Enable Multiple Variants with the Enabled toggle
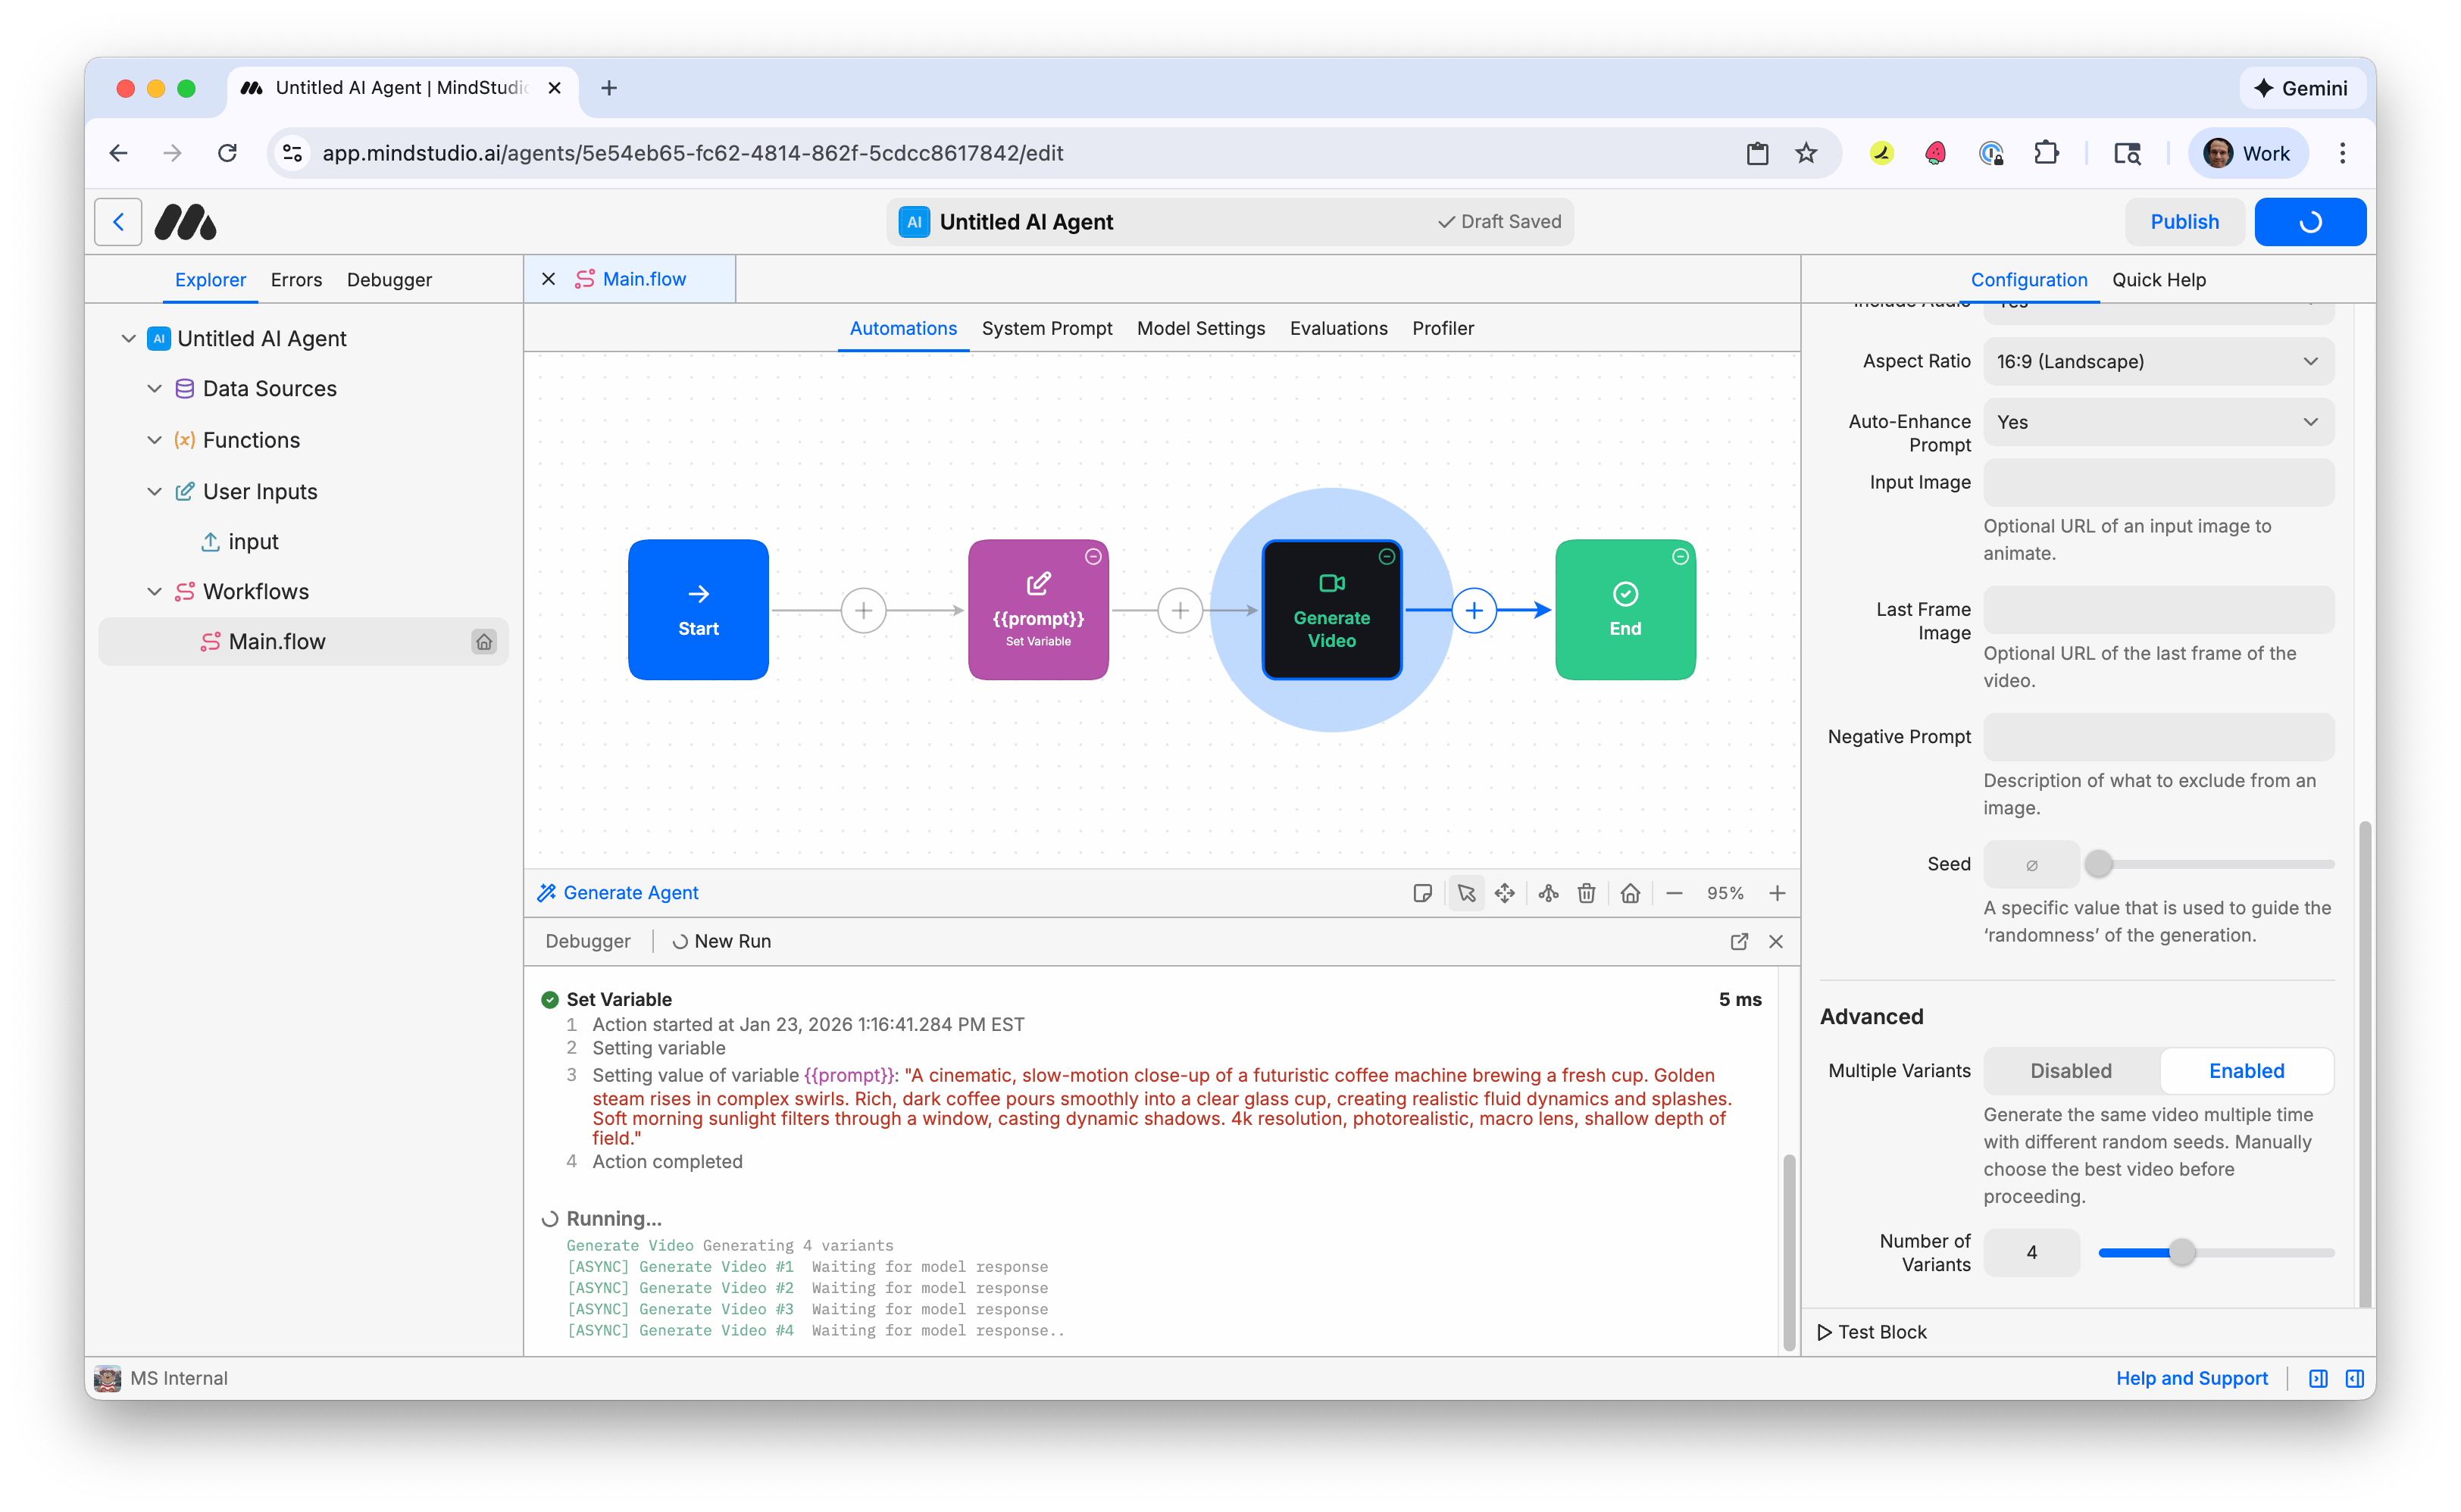The width and height of the screenshot is (2461, 1512). (2246, 1070)
